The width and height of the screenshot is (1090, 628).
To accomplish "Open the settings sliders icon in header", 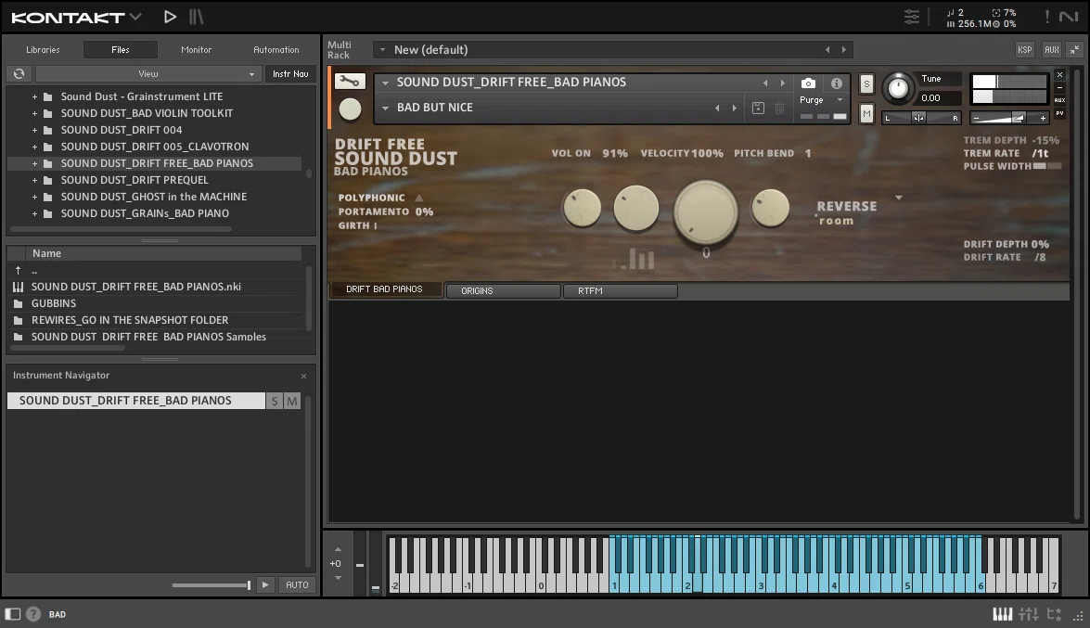I will pos(911,17).
